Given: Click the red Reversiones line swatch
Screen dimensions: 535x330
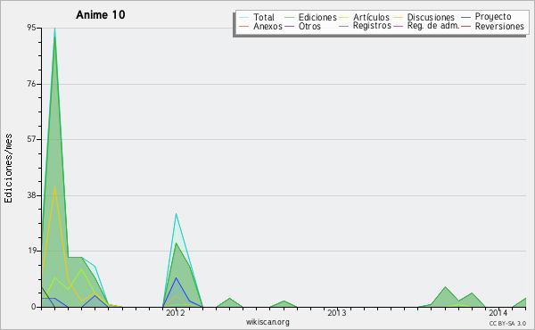Looking at the screenshot, I should point(465,26).
